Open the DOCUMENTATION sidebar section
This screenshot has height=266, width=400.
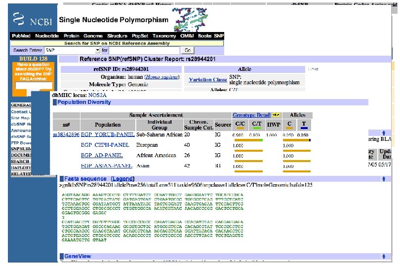[x=21, y=155]
